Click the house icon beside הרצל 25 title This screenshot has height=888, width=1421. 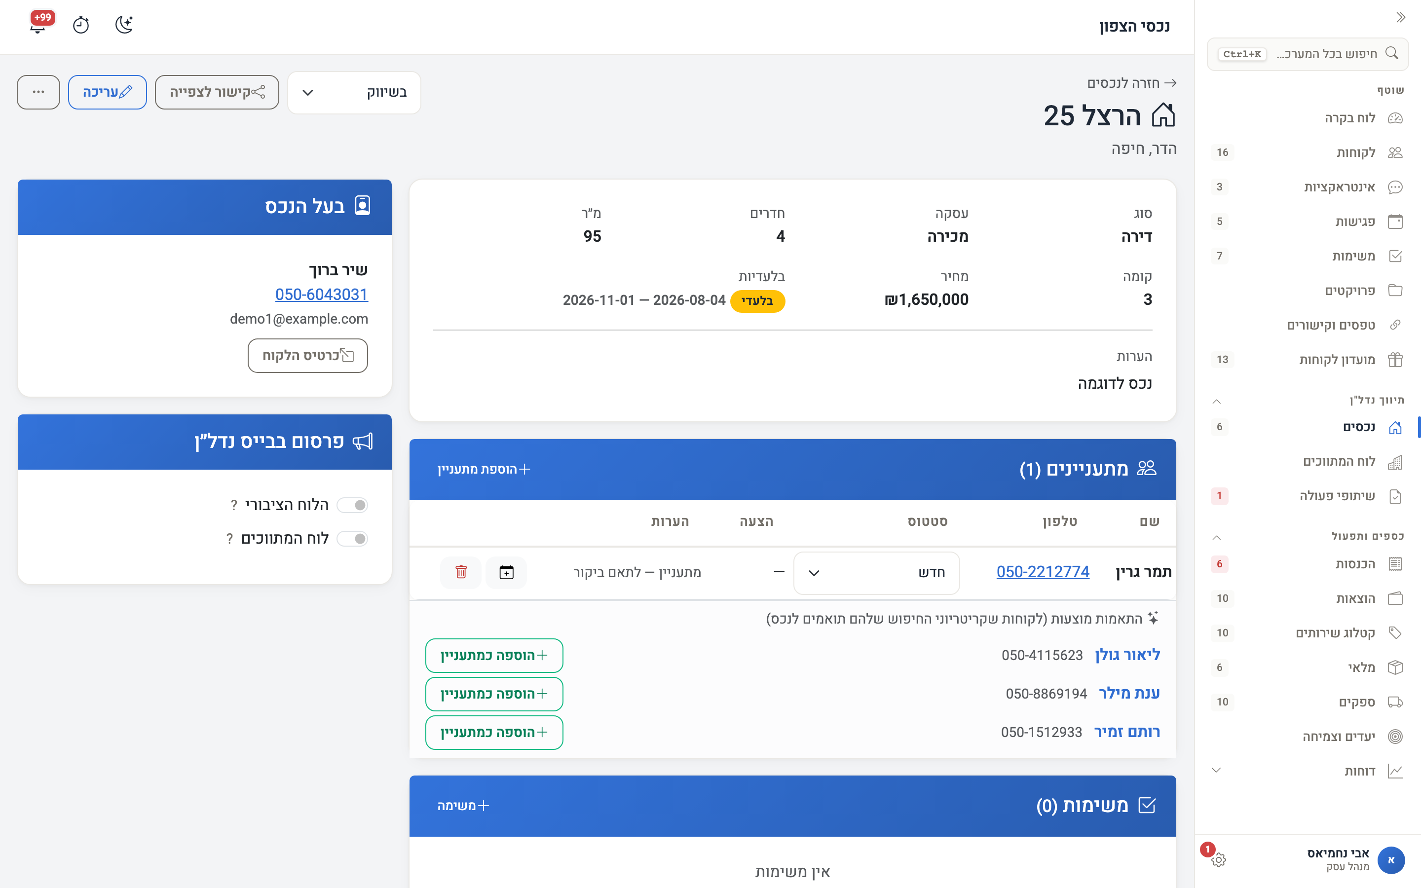(x=1163, y=115)
